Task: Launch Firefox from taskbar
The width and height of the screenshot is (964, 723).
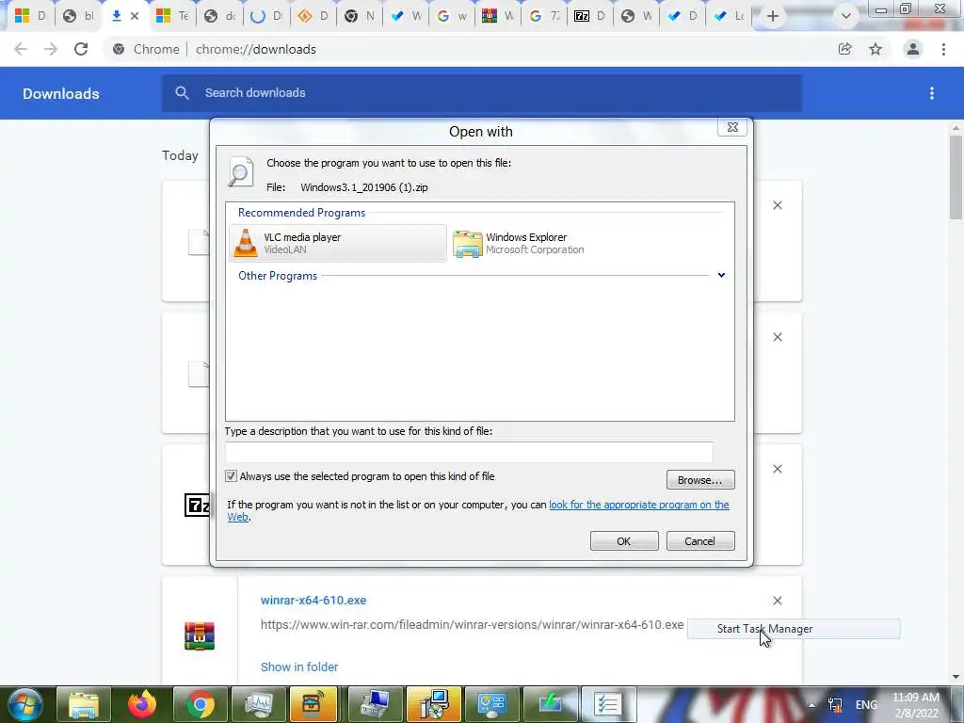Action: 142,704
